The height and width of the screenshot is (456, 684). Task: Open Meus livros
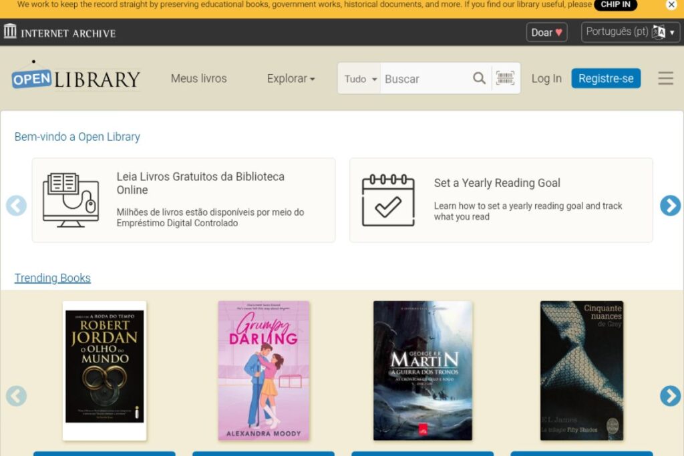click(199, 79)
